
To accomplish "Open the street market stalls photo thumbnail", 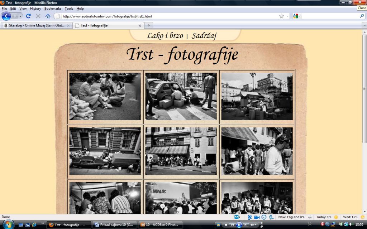I will (257, 97).
